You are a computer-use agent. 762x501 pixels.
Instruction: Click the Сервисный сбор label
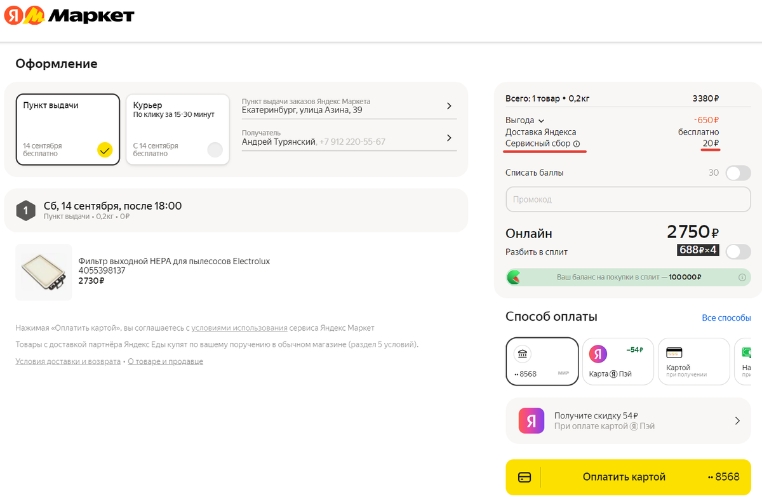(x=538, y=144)
